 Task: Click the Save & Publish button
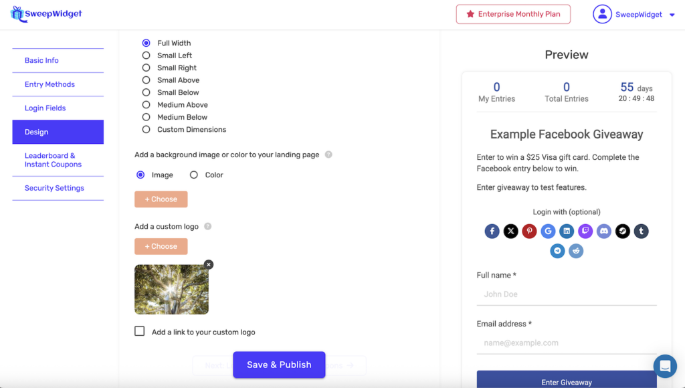279,365
